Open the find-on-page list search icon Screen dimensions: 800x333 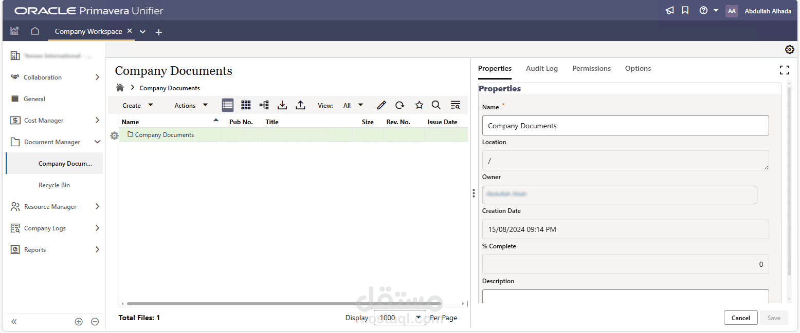click(x=455, y=105)
